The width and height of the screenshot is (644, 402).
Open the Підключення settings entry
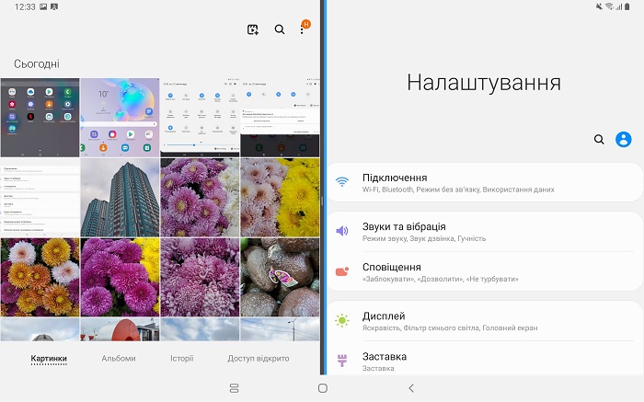[485, 183]
